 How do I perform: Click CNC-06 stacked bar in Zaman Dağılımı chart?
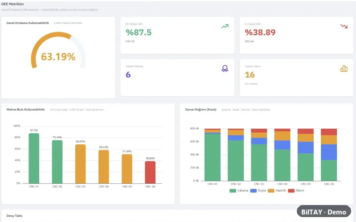click(x=329, y=155)
